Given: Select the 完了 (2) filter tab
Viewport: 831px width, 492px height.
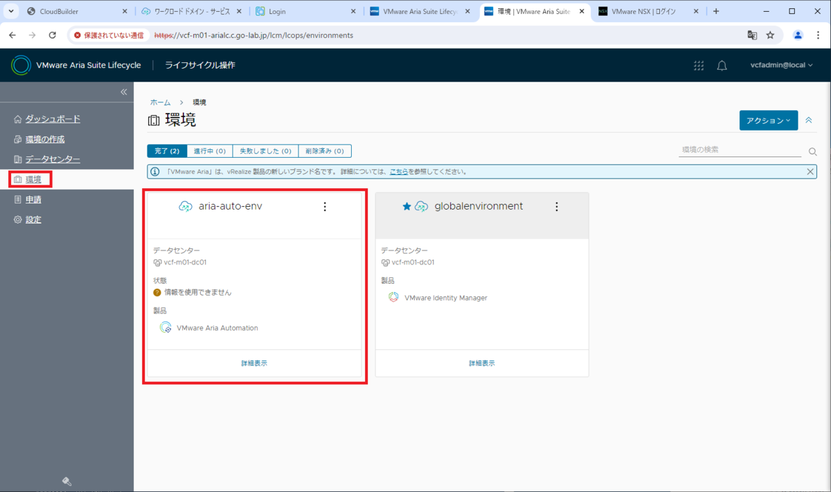Looking at the screenshot, I should coord(167,151).
